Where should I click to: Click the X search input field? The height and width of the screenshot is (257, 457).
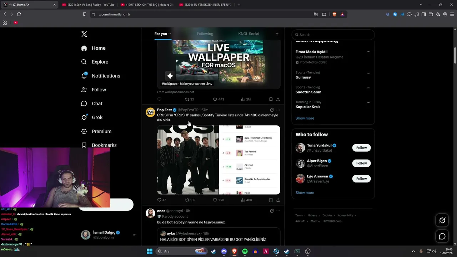[x=333, y=35]
